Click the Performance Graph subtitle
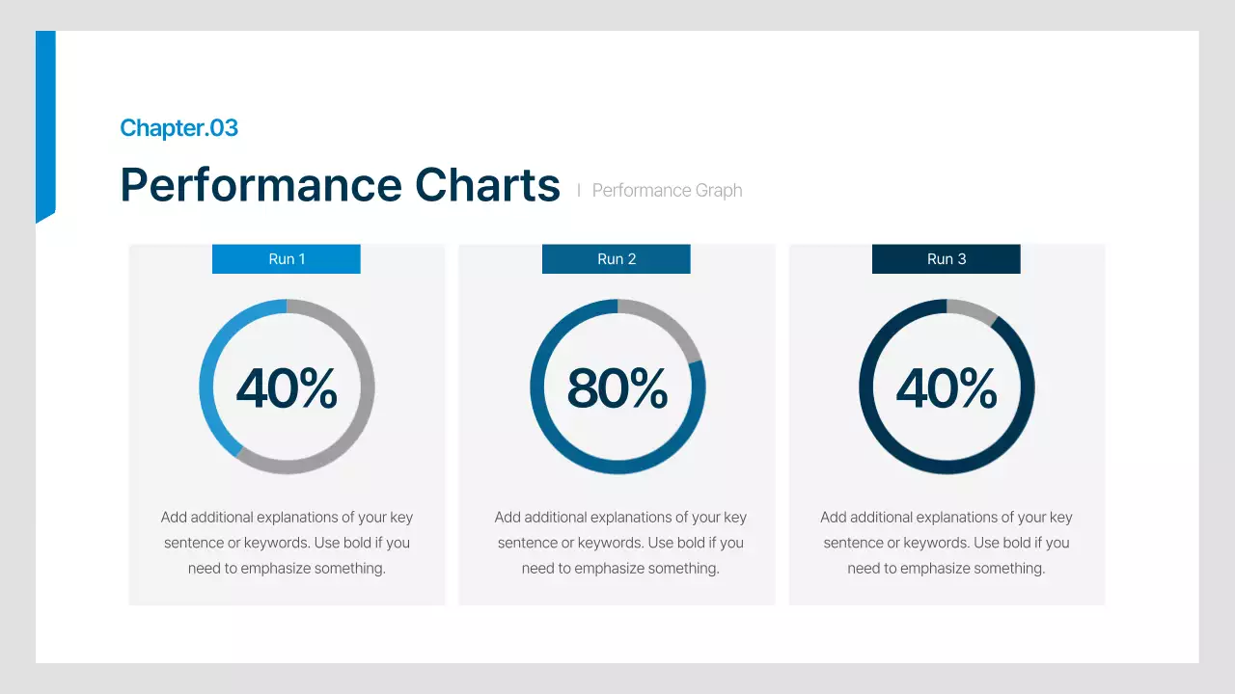1235x694 pixels. click(667, 191)
